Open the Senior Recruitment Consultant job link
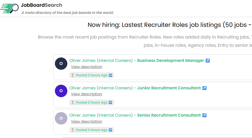The width and height of the screenshot is (252, 138). coord(169,115)
